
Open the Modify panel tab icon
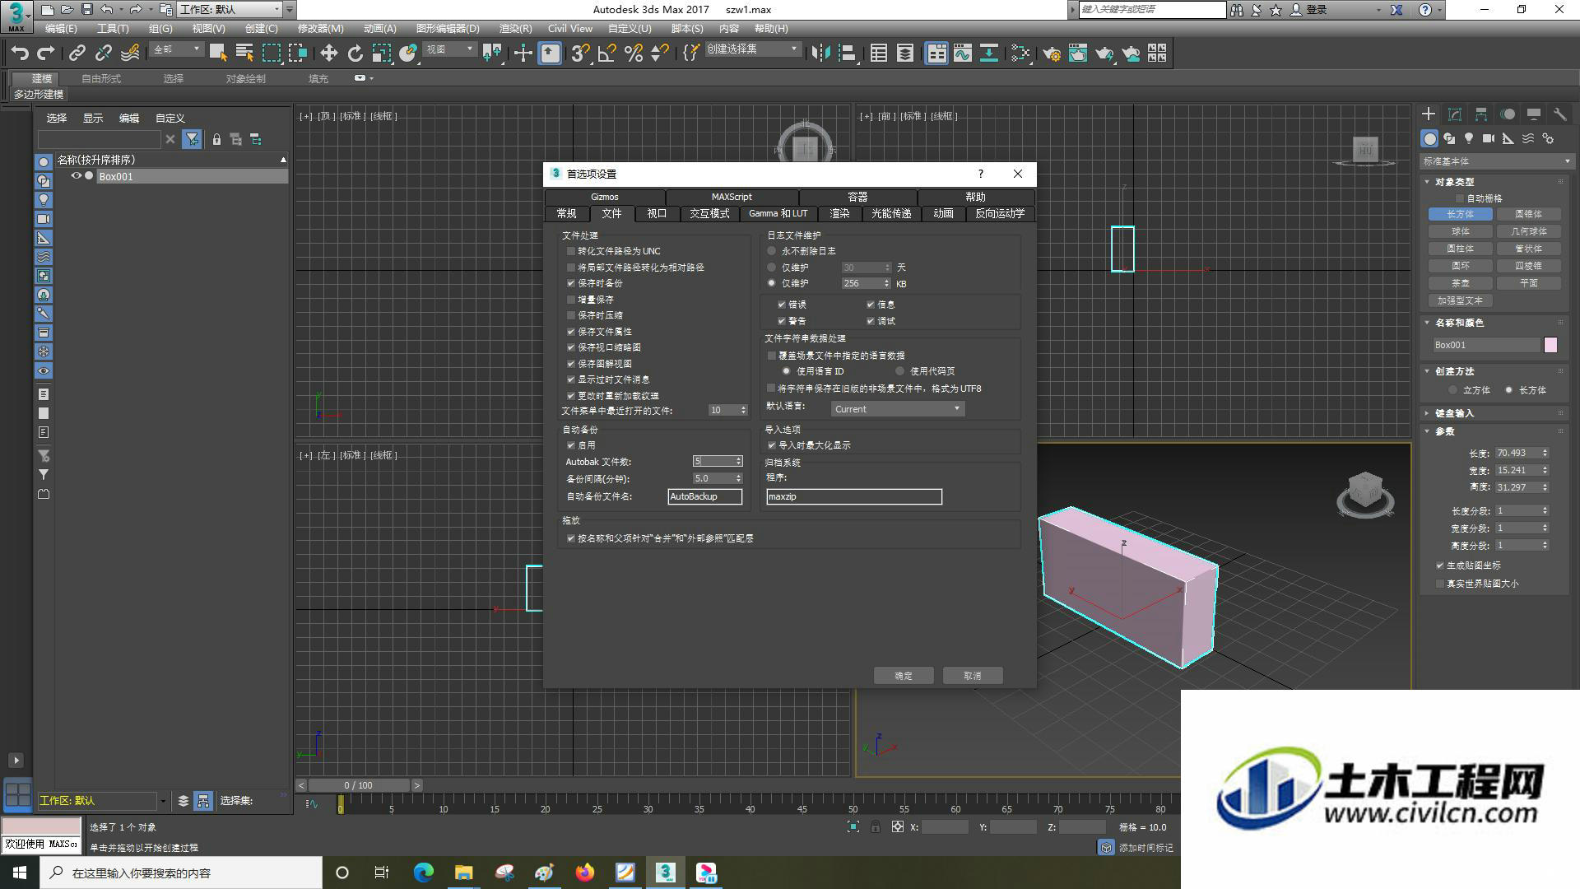[1455, 114]
